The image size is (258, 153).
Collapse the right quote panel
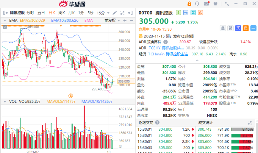[x=130, y=13]
